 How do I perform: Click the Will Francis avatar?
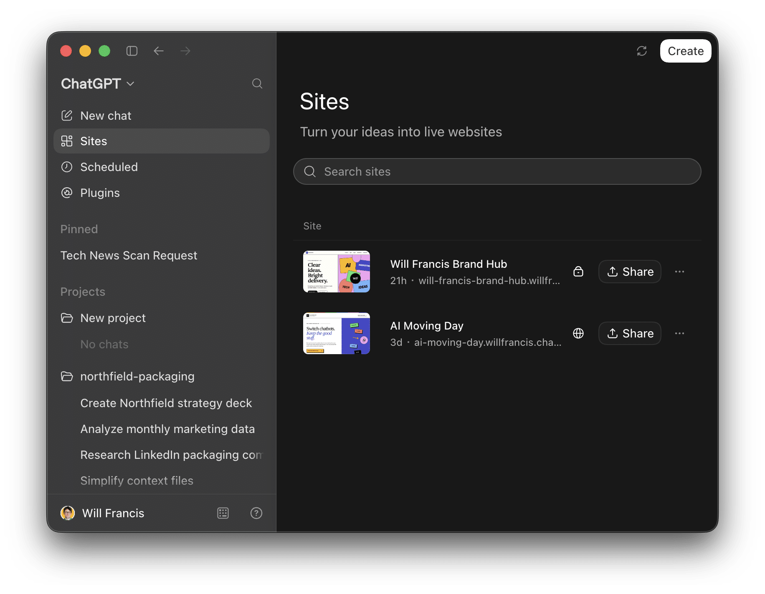(x=68, y=513)
